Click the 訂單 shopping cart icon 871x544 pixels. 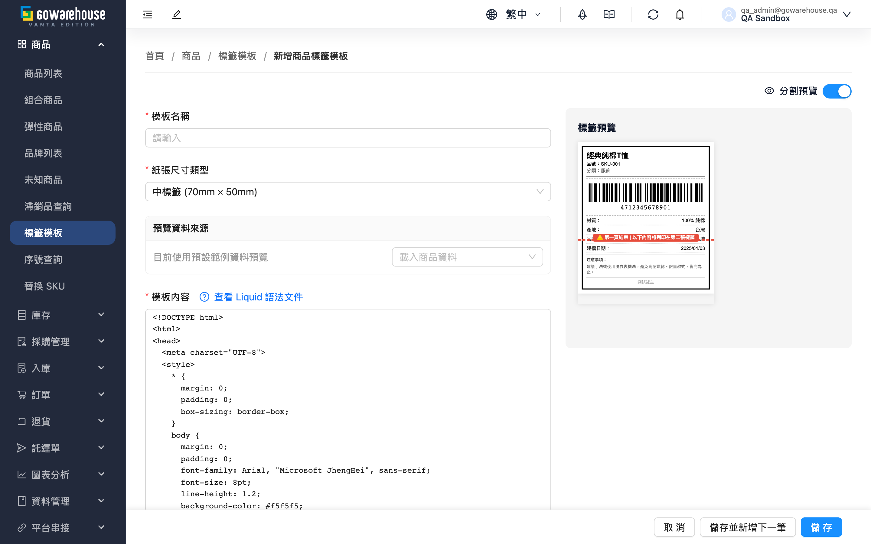(21, 395)
